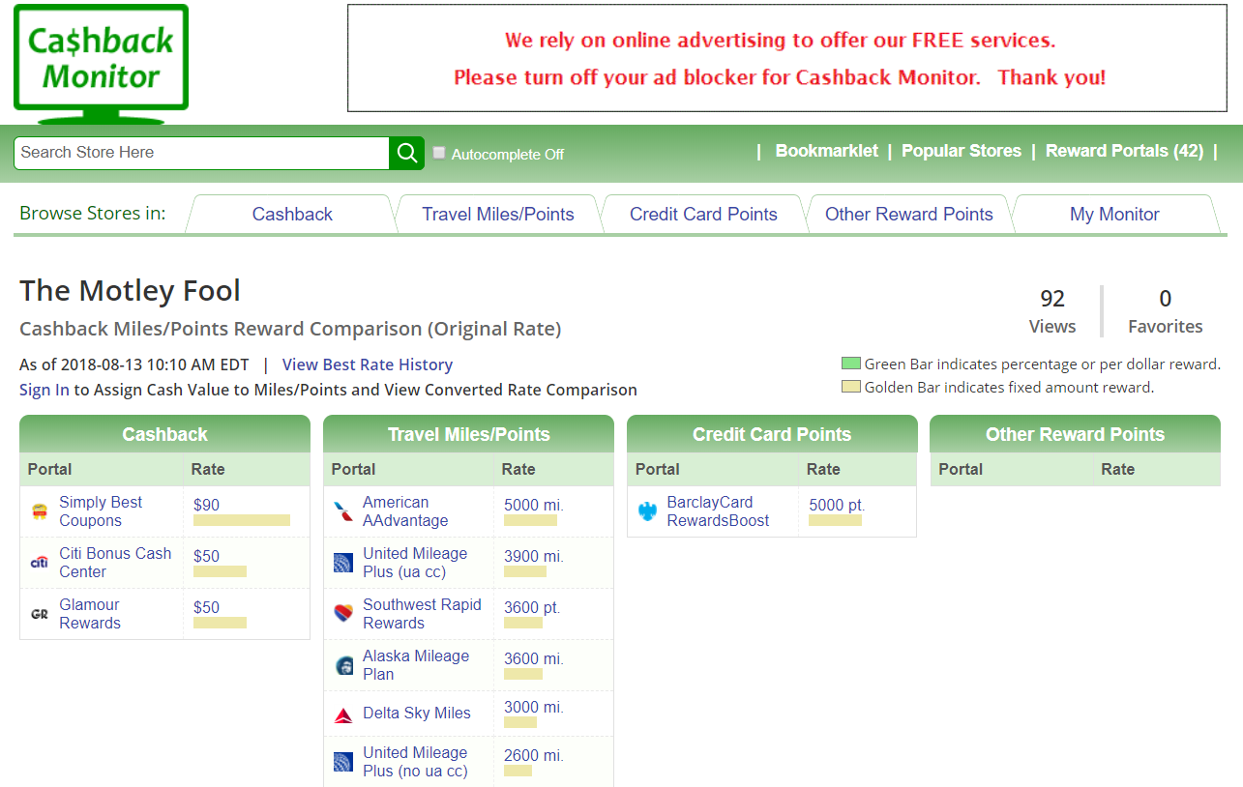The width and height of the screenshot is (1243, 787).
Task: Open Citi Bonus Cash Center link
Action: (x=115, y=563)
